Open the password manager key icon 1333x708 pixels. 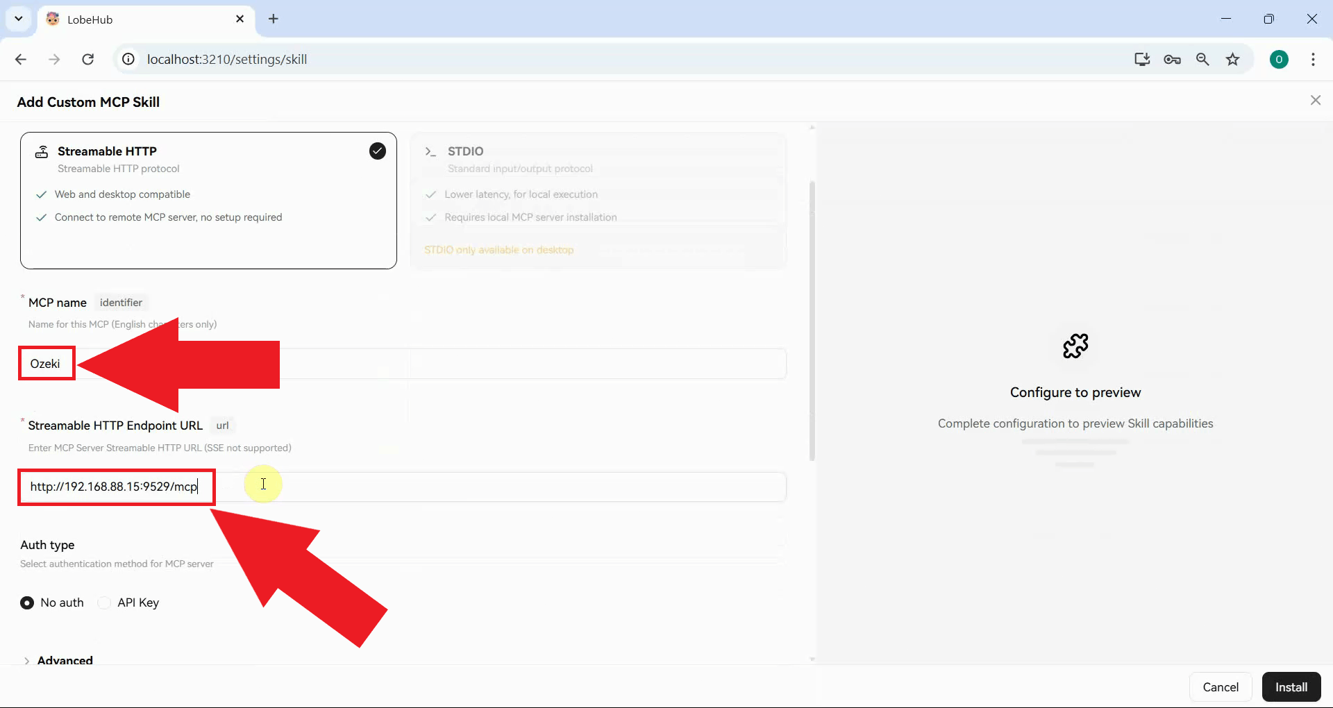pos(1173,60)
